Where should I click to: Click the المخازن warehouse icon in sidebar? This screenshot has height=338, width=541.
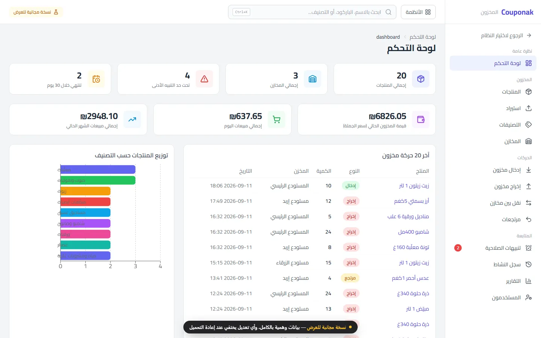pyautogui.click(x=529, y=141)
